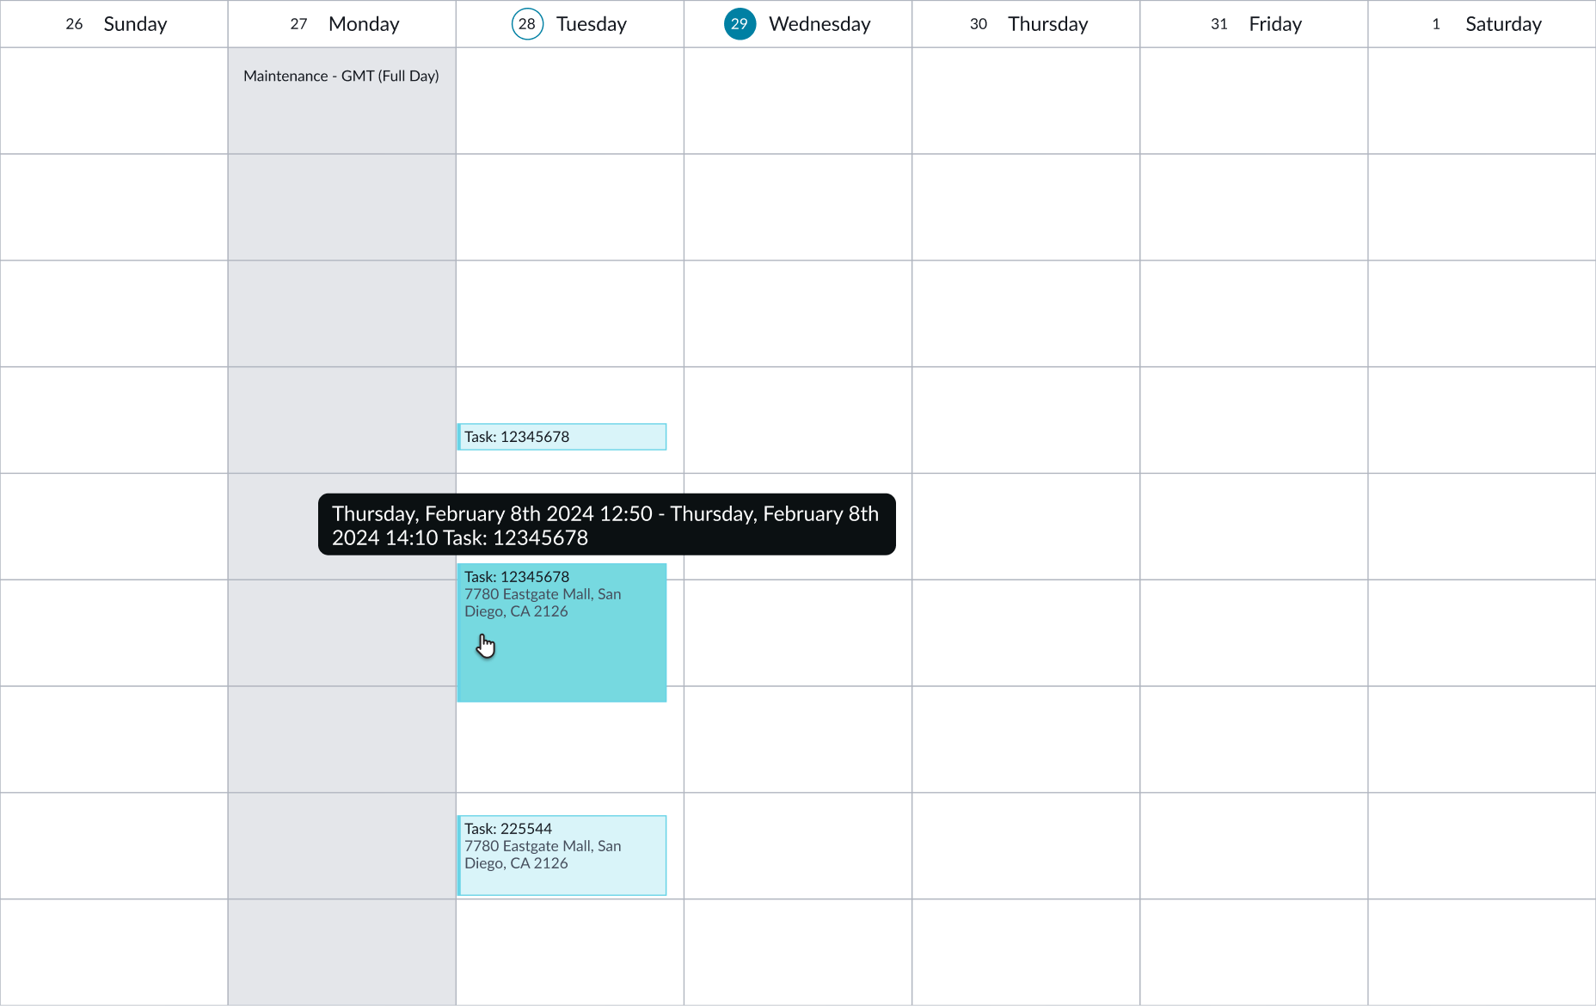Select the Saturday column header
Image resolution: width=1596 pixels, height=1006 pixels.
pyautogui.click(x=1502, y=24)
